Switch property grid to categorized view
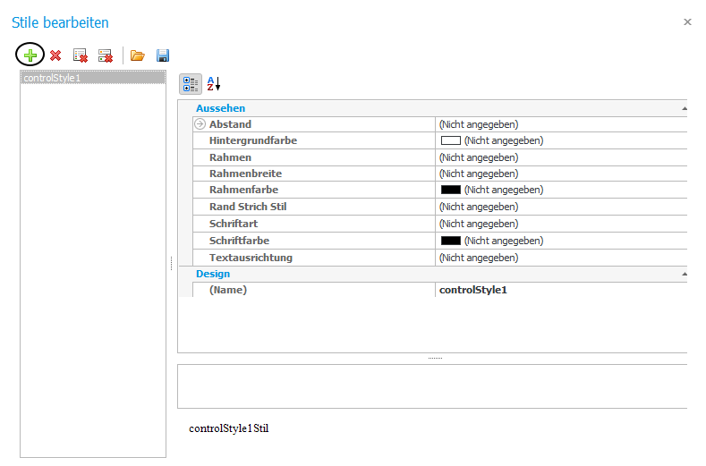Screen dimensions: 706x466 point(191,84)
